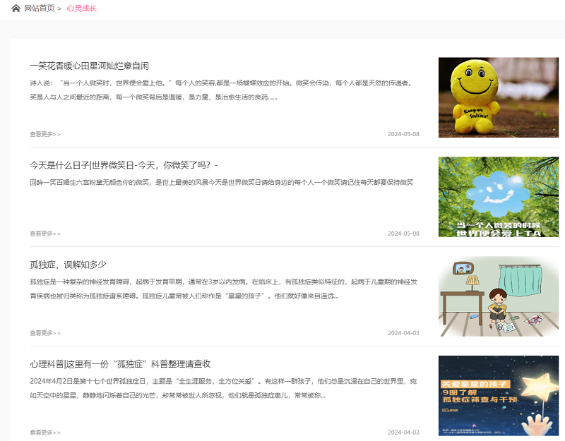This screenshot has height=441, width=565.
Task: Open the 网站首页 breadcrumb link
Action: [39, 8]
